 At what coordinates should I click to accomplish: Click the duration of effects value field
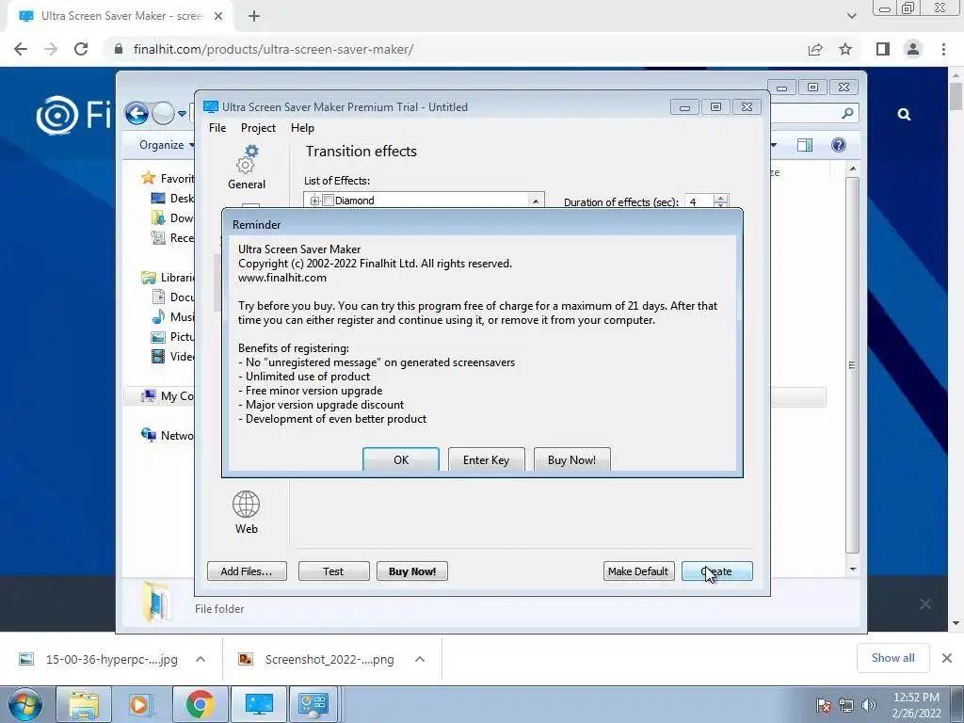click(699, 202)
